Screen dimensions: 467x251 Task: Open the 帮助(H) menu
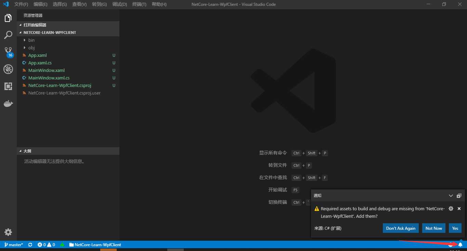tap(159, 4)
